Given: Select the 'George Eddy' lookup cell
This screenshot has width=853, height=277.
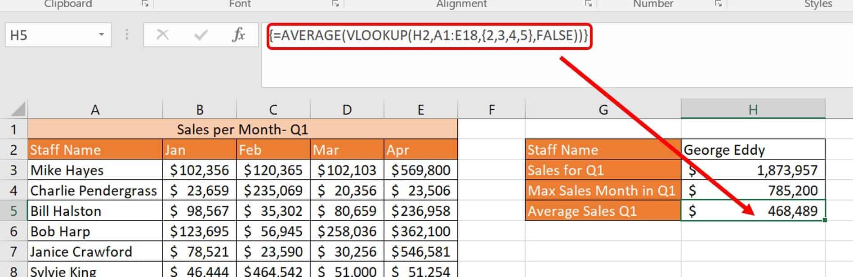Looking at the screenshot, I should [753, 150].
